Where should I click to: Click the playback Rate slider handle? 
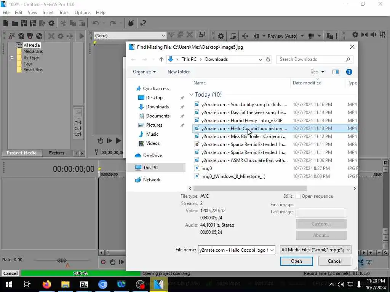tap(62, 260)
